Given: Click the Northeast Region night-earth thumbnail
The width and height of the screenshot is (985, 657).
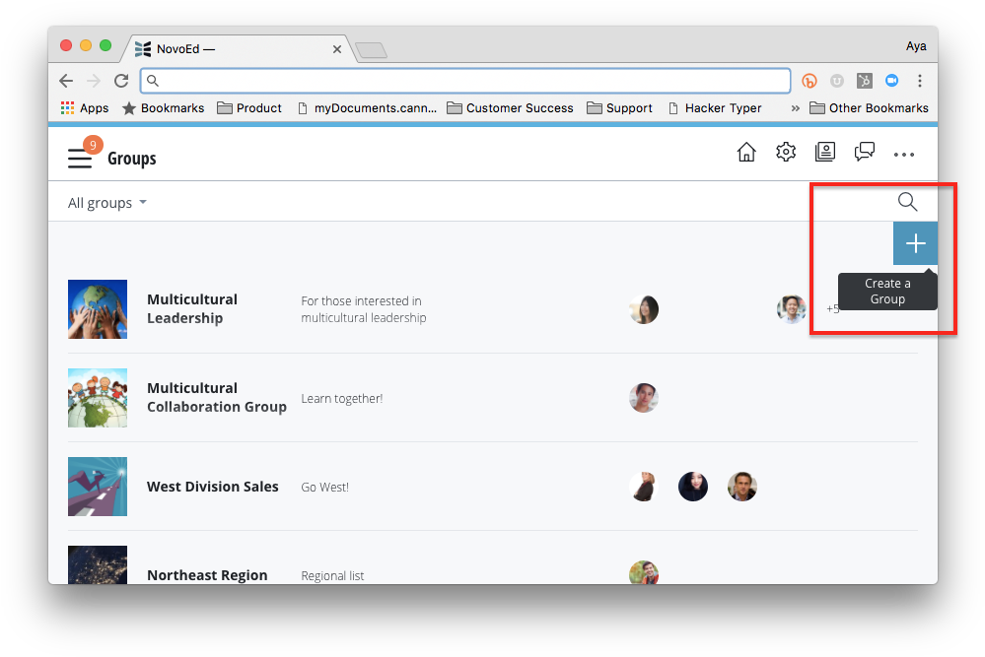Looking at the screenshot, I should [x=98, y=564].
